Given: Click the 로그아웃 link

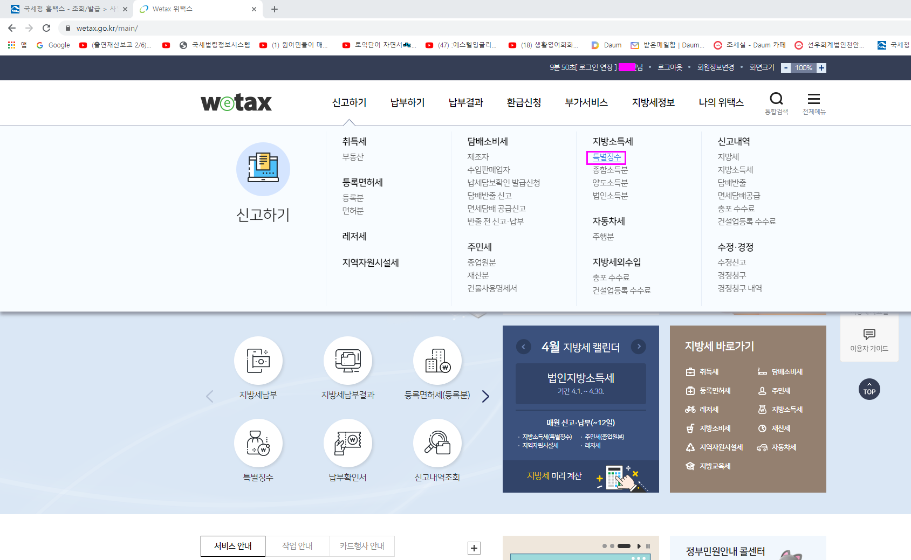Looking at the screenshot, I should (670, 67).
